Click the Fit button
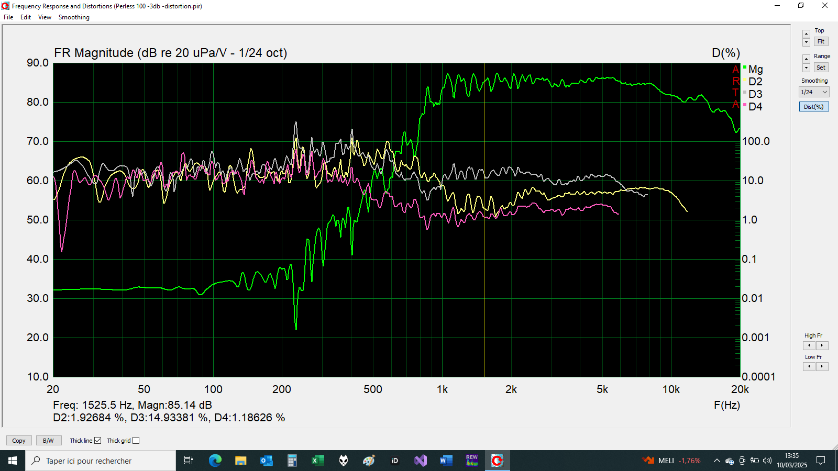Viewport: 838px width, 471px height. 821,42
